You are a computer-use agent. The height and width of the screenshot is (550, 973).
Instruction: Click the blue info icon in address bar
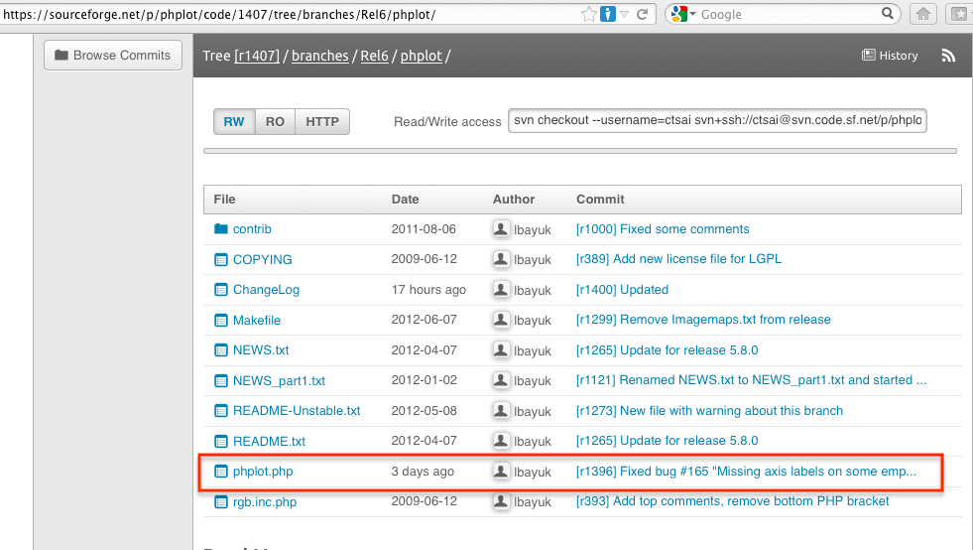click(x=608, y=14)
